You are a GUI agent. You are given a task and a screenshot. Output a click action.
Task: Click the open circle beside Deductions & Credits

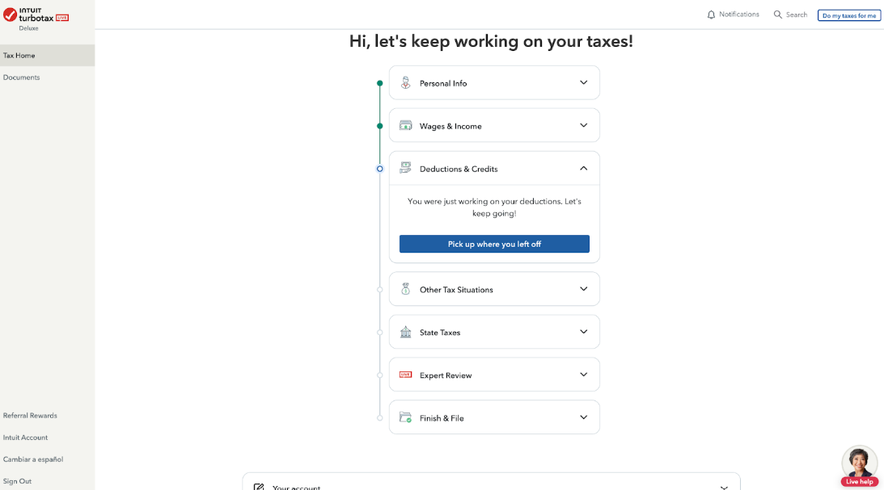380,169
